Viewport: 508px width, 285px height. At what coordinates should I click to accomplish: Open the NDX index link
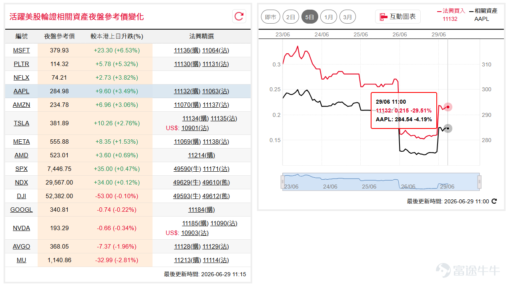[22, 183]
